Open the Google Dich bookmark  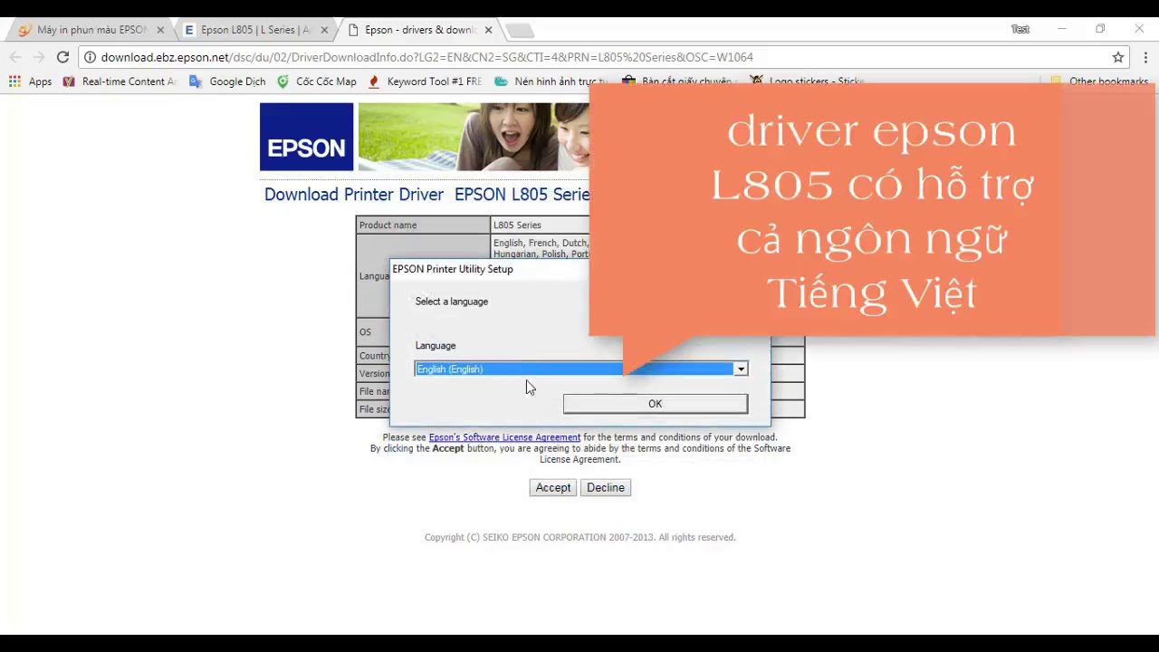coord(227,81)
